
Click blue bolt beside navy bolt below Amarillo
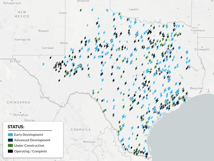(x=92, y=10)
